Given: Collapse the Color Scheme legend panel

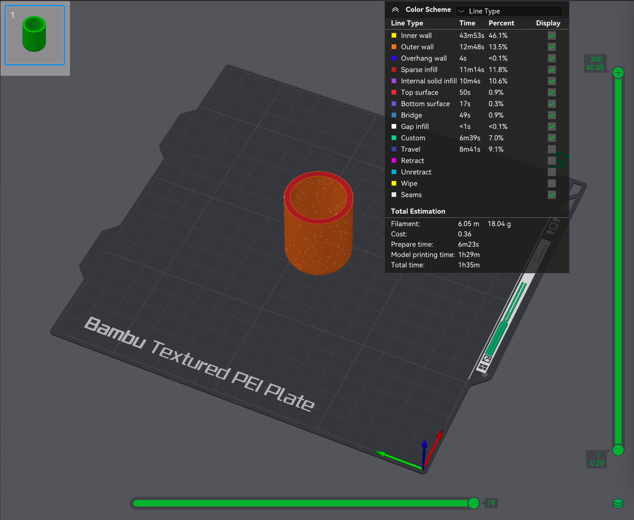Looking at the screenshot, I should 395,10.
